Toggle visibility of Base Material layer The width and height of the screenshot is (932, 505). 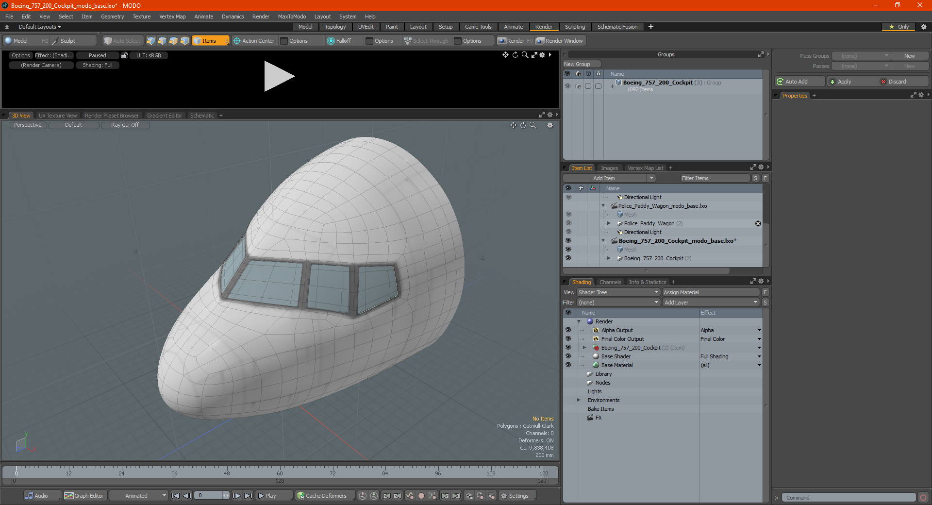pyautogui.click(x=568, y=365)
